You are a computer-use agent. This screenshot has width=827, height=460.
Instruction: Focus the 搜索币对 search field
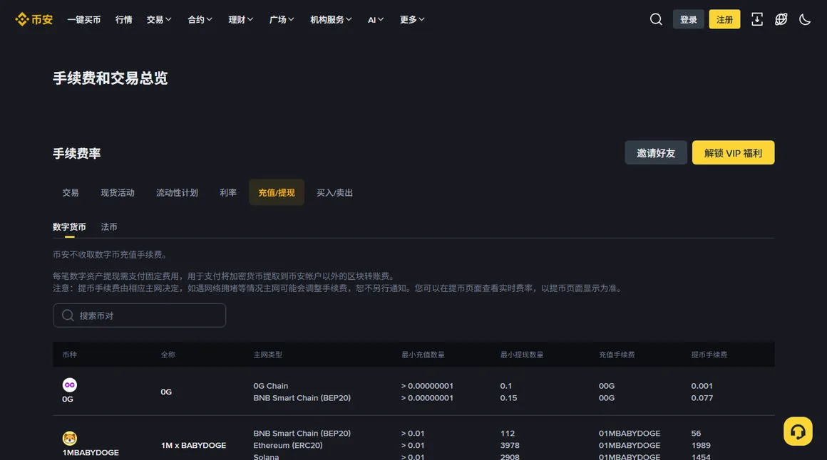[x=139, y=315]
